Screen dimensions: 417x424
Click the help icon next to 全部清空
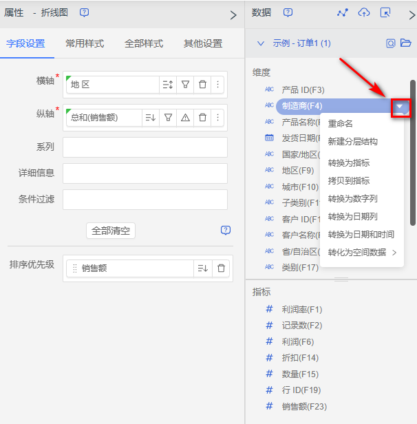pyautogui.click(x=226, y=231)
